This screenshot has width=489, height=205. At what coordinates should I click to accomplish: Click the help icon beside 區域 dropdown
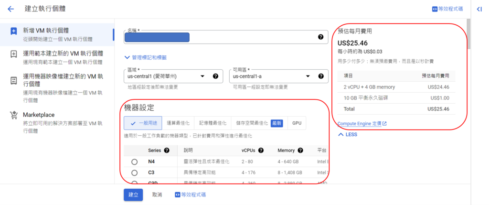point(215,76)
